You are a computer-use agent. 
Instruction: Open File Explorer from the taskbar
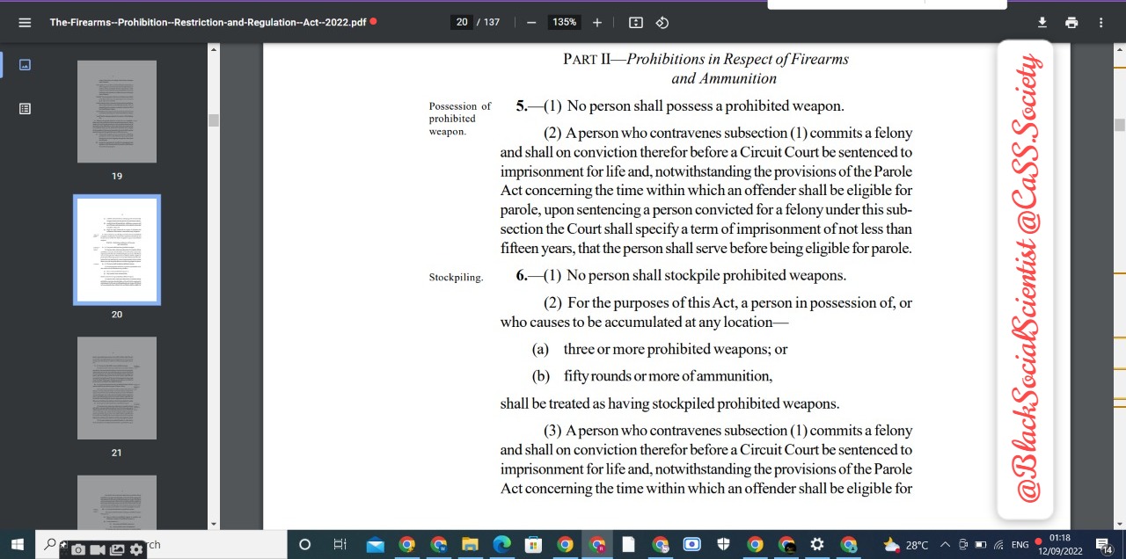click(470, 545)
